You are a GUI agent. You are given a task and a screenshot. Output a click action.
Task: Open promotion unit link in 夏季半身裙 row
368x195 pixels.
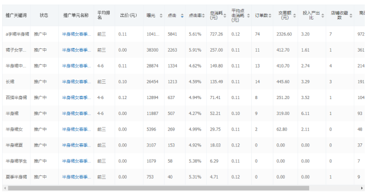pyautogui.click(x=76, y=177)
